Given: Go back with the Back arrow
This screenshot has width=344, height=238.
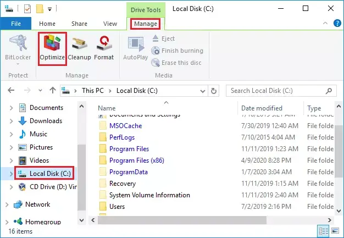Looking at the screenshot, I should (11, 90).
